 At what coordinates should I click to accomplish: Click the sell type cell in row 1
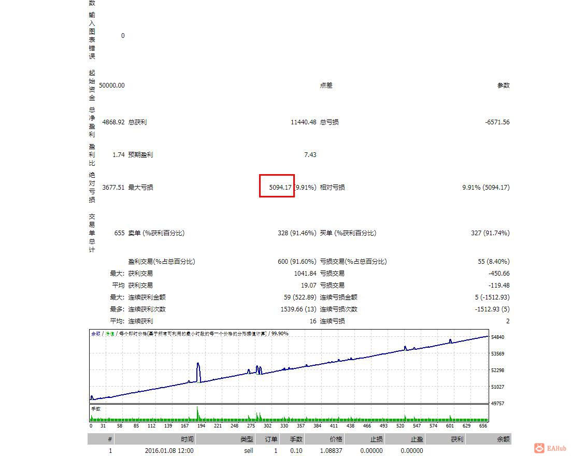pyautogui.click(x=249, y=450)
